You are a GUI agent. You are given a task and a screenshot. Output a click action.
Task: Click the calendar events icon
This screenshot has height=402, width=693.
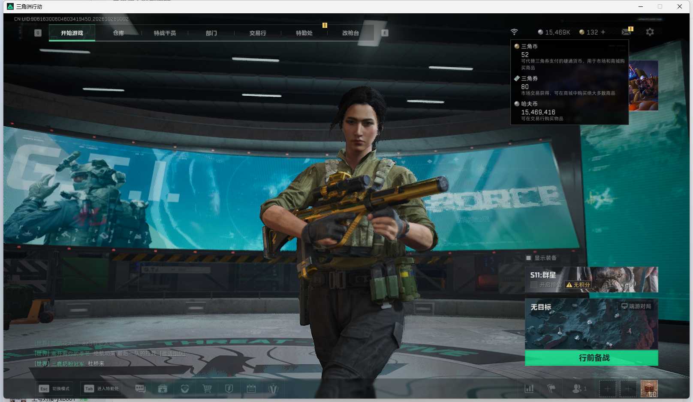[251, 388]
